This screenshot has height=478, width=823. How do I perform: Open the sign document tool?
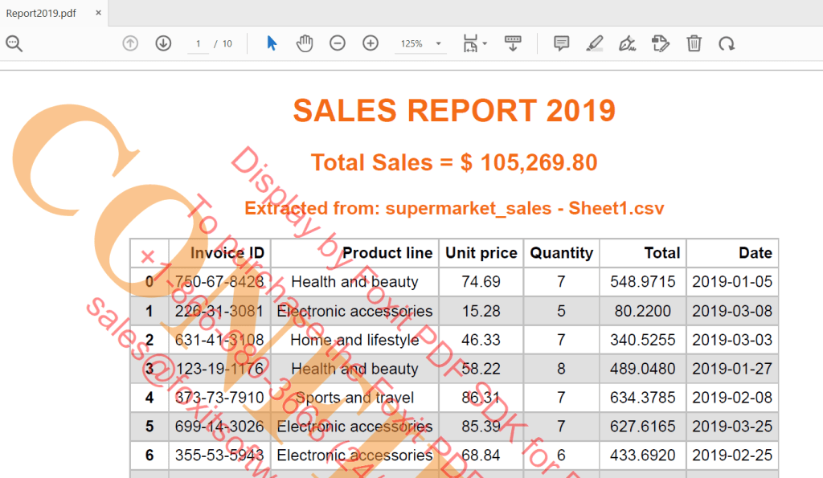[x=627, y=43]
